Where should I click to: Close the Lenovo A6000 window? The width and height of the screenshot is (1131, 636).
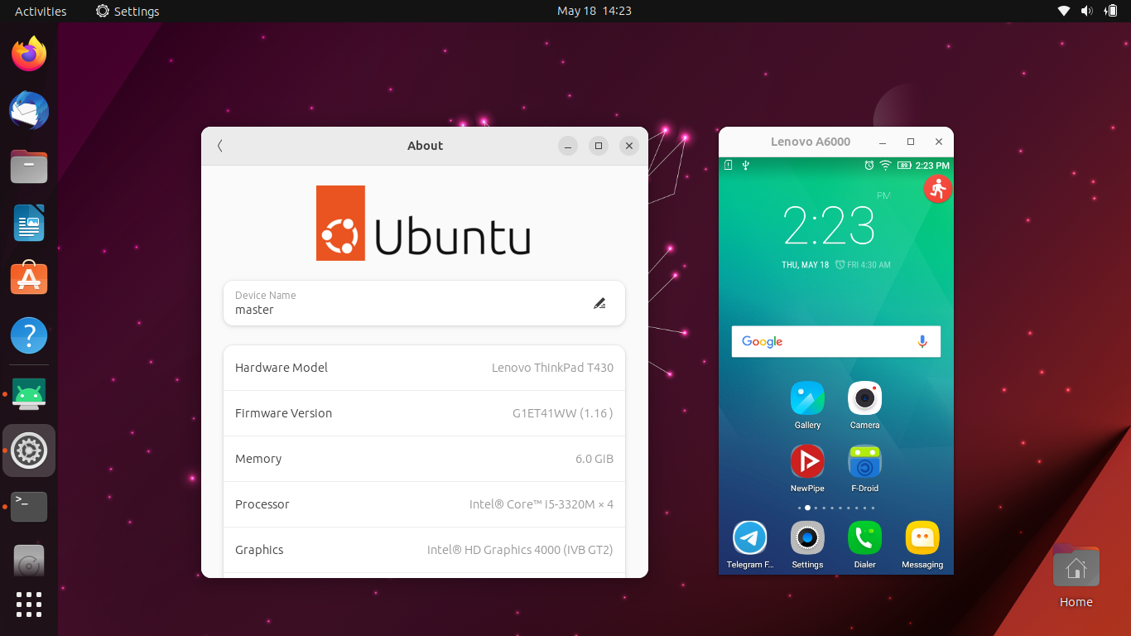pos(939,142)
